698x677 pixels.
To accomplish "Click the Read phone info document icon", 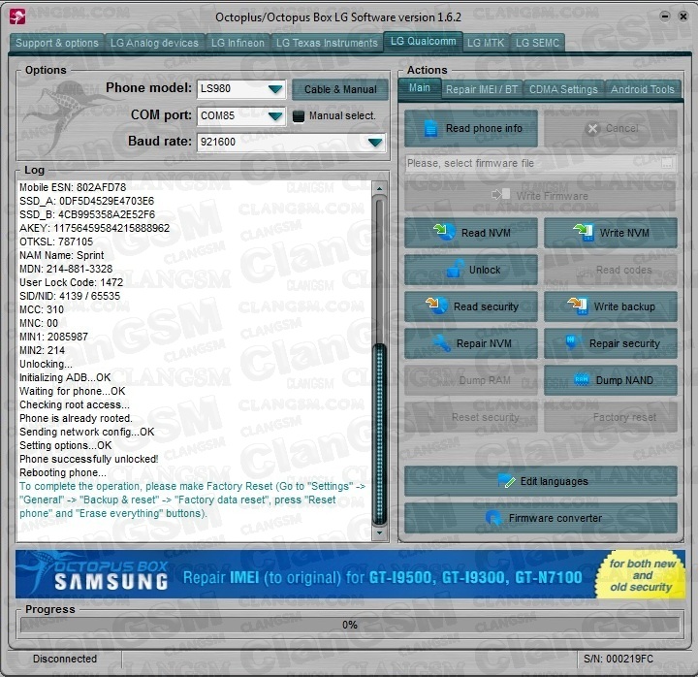I will (x=430, y=129).
